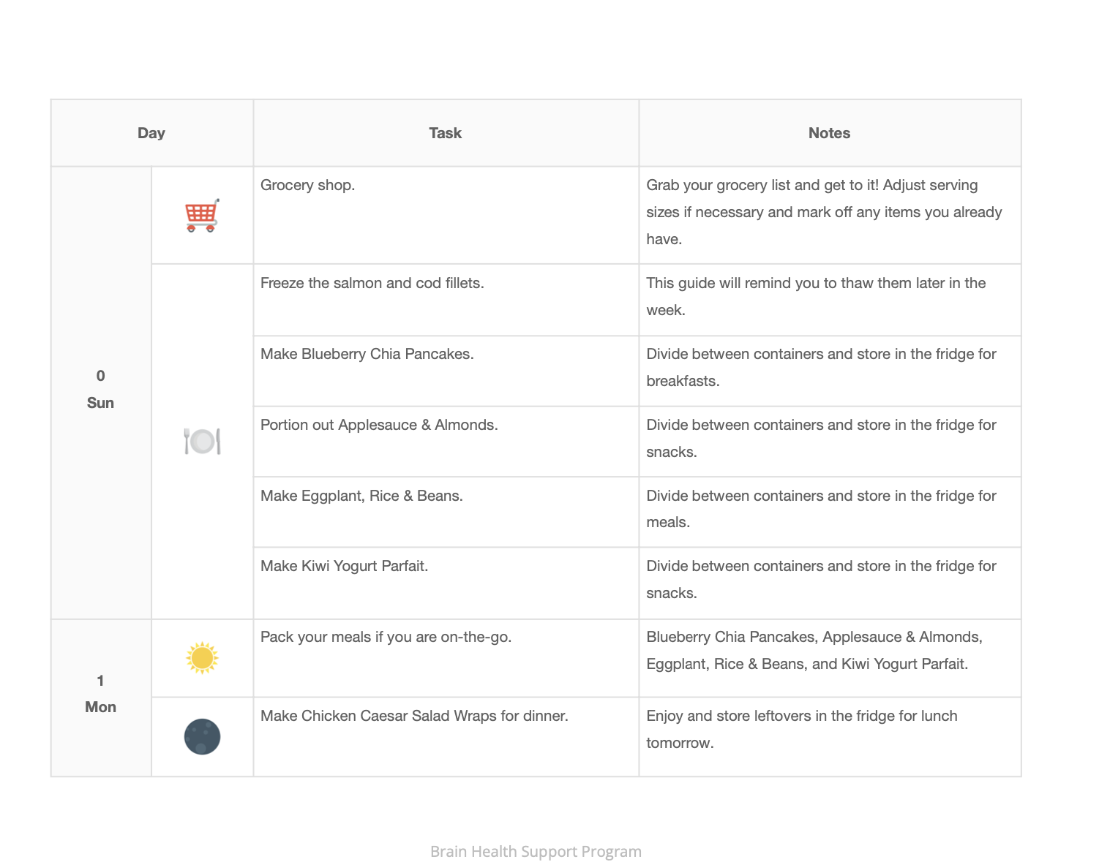Select Make Chicken Caesar Salad Wraps task
This screenshot has height=862, width=1099.
[x=414, y=716]
